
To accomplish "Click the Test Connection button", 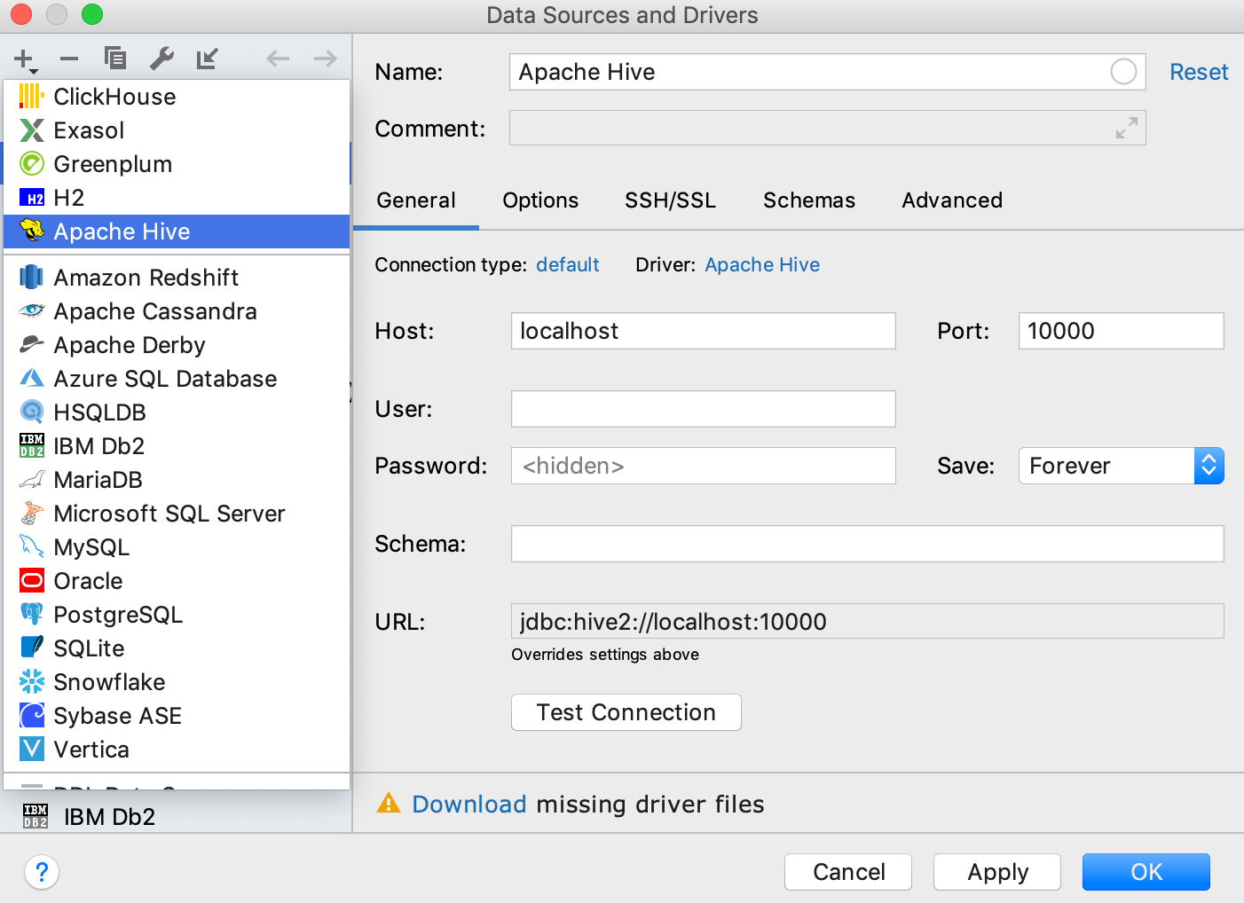I will point(626,712).
